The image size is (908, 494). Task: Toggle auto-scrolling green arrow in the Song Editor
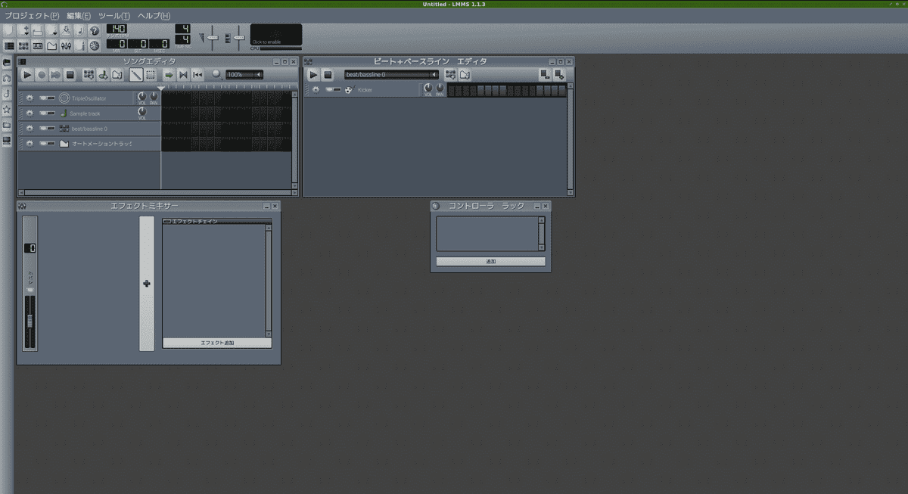[169, 75]
